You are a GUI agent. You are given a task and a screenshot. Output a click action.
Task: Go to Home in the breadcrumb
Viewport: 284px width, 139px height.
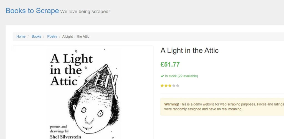[x=21, y=36]
